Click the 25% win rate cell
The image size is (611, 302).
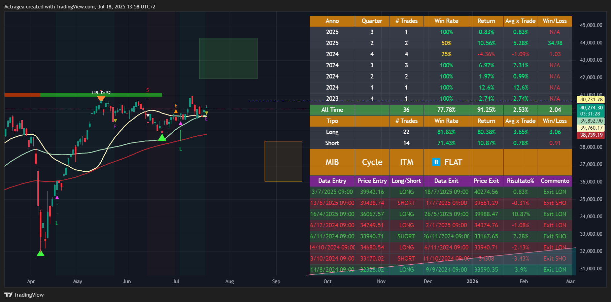pyautogui.click(x=446, y=54)
